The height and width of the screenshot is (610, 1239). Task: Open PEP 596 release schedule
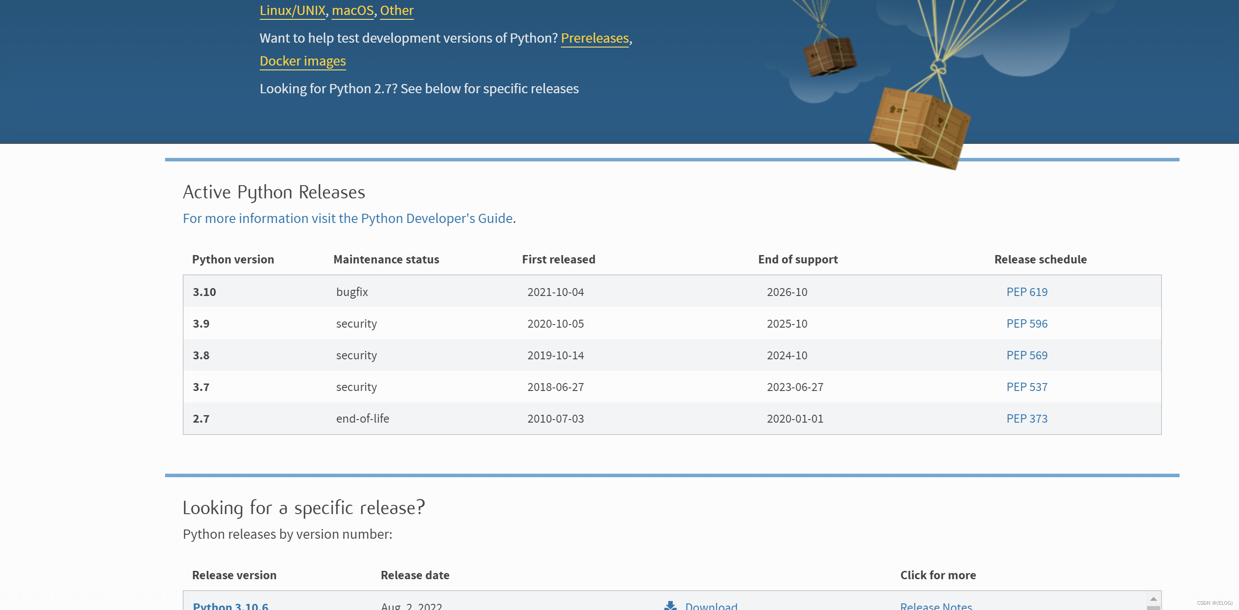click(1026, 324)
